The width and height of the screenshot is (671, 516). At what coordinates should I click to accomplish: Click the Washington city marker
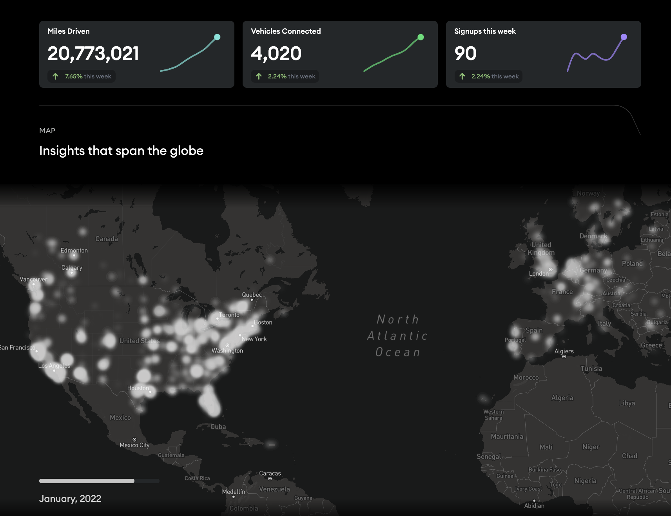coord(227,345)
